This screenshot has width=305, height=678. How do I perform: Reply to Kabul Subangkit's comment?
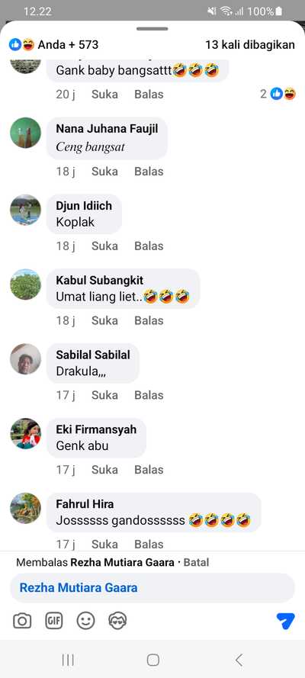click(149, 320)
